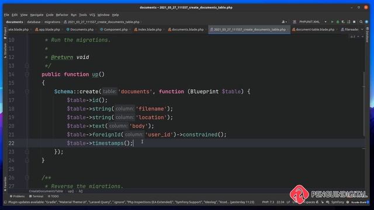Click the inspections warning count widget

pyautogui.click(x=352, y=37)
